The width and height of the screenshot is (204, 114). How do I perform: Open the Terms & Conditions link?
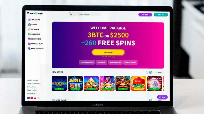[34, 84]
